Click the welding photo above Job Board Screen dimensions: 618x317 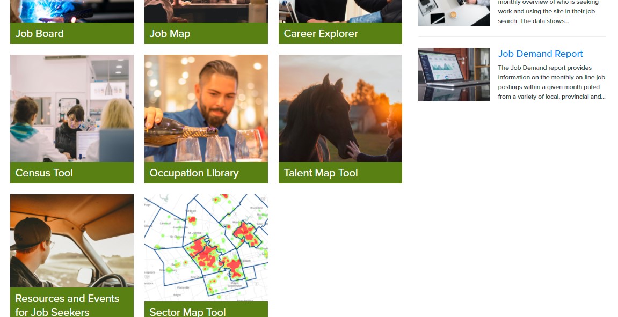point(72,11)
